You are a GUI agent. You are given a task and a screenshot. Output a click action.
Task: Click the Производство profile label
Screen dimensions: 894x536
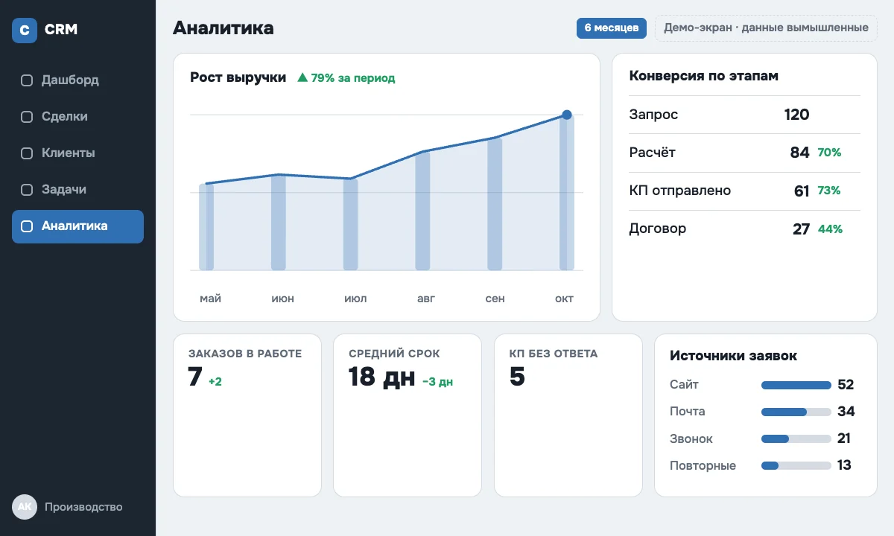(83, 507)
